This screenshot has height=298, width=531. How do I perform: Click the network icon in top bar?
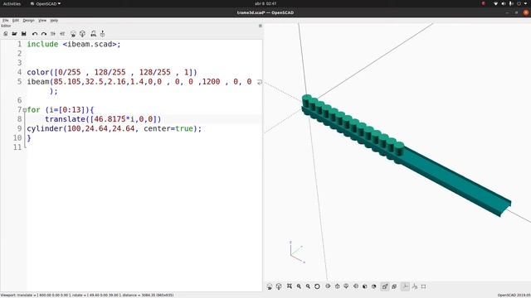click(495, 3)
